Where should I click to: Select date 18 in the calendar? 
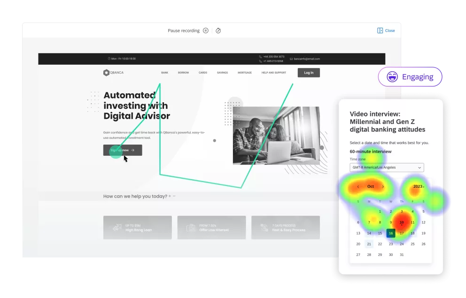click(x=412, y=233)
